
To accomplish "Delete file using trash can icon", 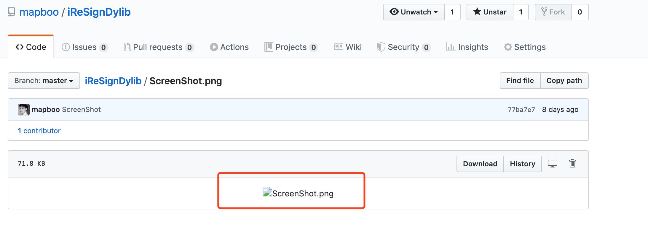I will pyautogui.click(x=572, y=163).
